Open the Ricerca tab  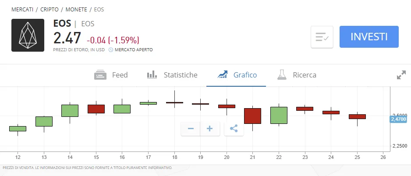[297, 75]
